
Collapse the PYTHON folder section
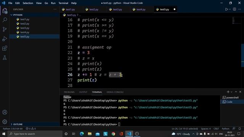(x=34, y=15)
